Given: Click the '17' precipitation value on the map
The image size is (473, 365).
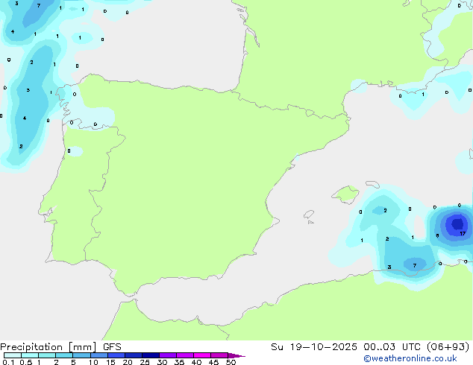Looking at the screenshot, I should 463,233.
